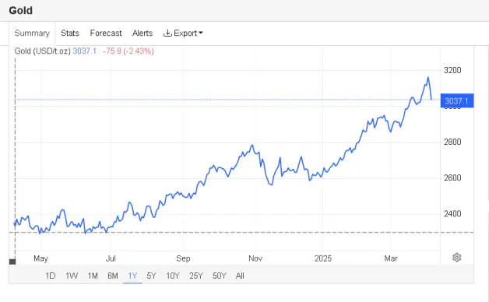Image resolution: width=489 pixels, height=302 pixels.
Task: Click the 2025 date axis label
Action: [323, 258]
